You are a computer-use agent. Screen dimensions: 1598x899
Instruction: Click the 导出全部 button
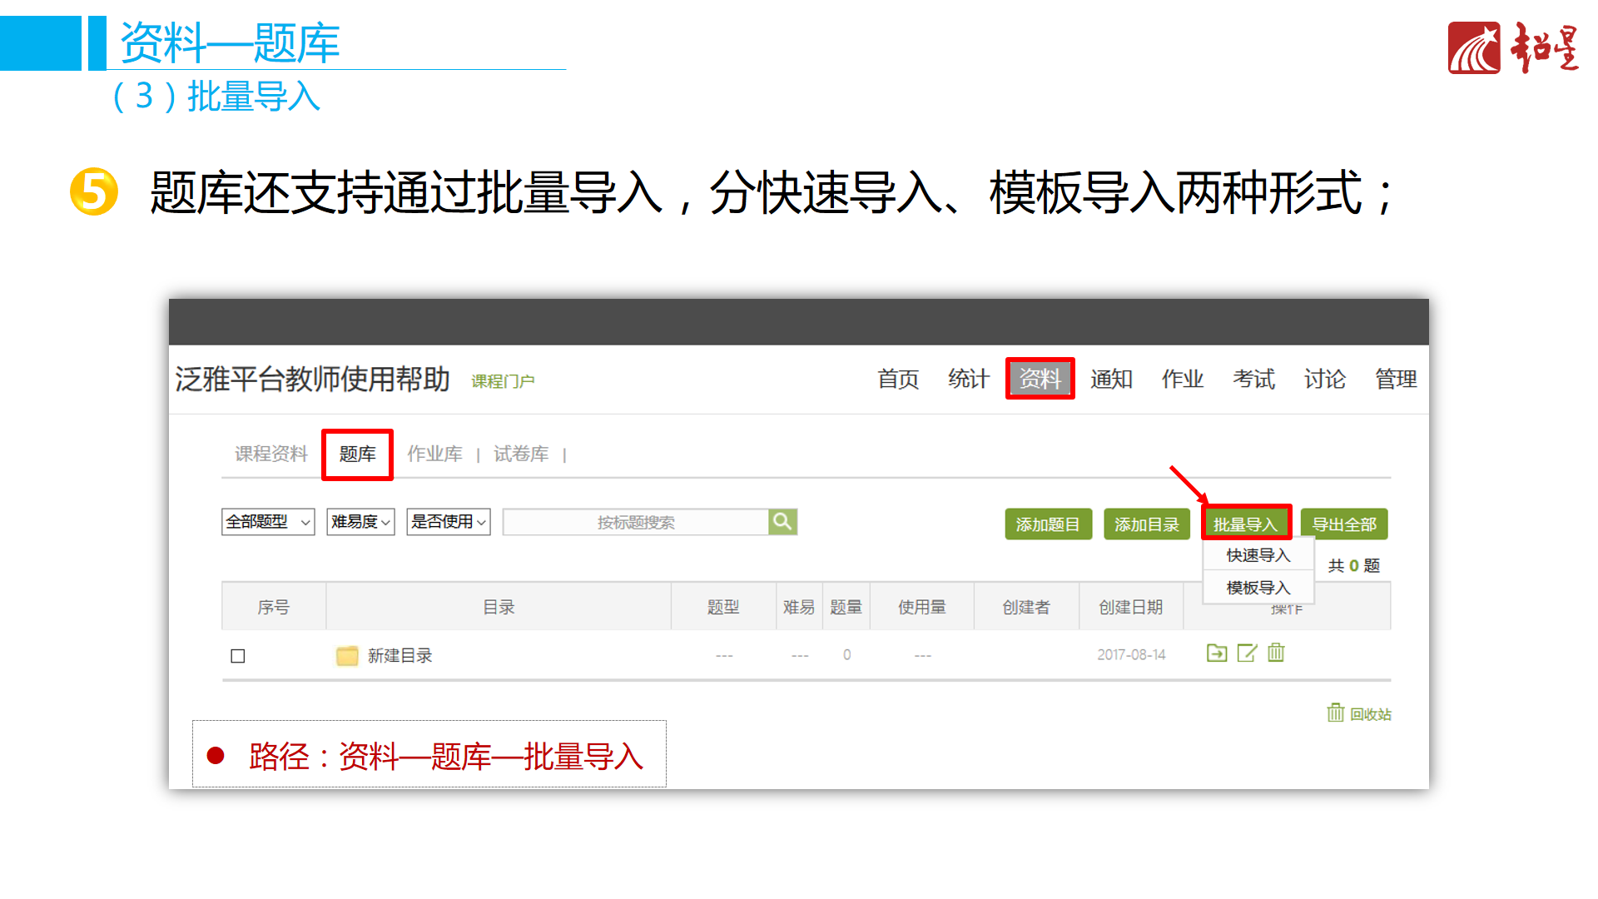coord(1343,524)
